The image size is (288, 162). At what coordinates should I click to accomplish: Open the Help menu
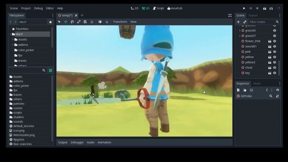60,8
